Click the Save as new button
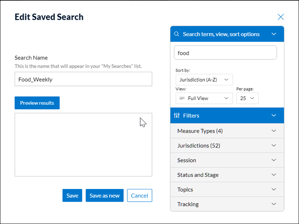The width and height of the screenshot is (299, 224). click(x=105, y=195)
